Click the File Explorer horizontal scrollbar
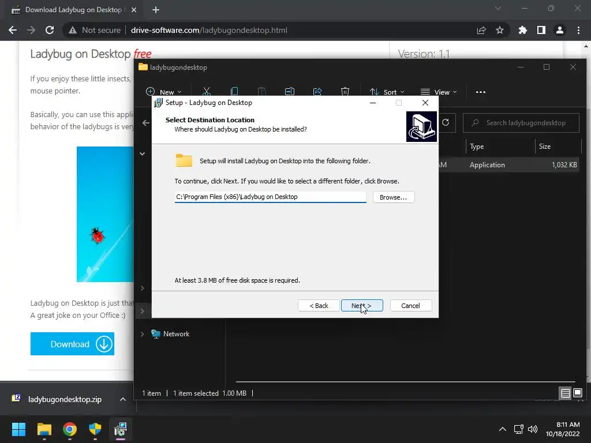 pos(406,382)
